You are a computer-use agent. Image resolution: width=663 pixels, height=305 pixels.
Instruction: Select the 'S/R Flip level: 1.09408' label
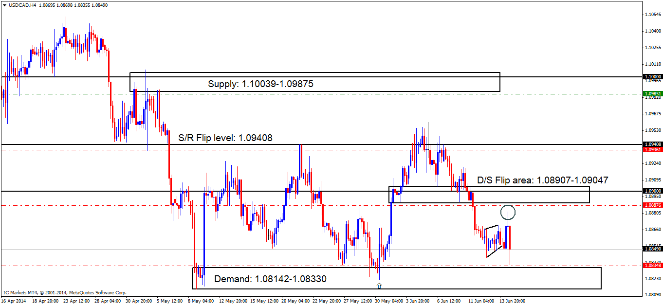click(225, 138)
